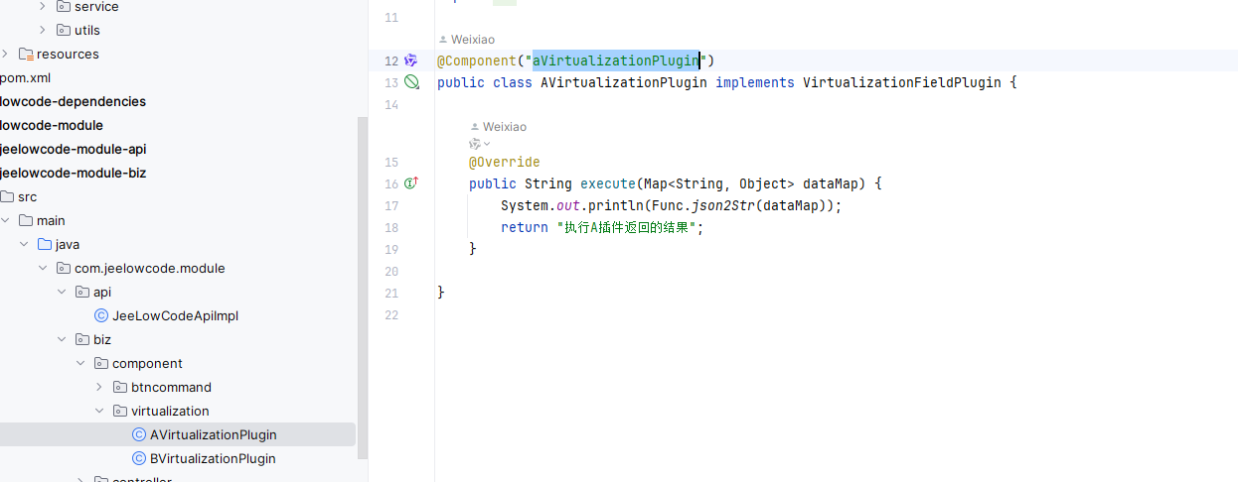Click the AVirtualizationPlugin class name on line 13
Image resolution: width=1238 pixels, height=482 pixels.
point(624,82)
